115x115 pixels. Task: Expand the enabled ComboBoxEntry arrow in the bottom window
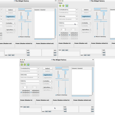[x=38, y=68]
